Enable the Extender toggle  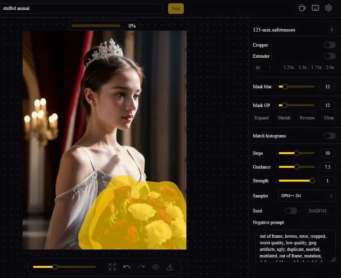[330, 56]
